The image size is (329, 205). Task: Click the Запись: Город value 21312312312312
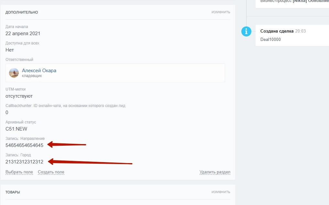pos(24,162)
